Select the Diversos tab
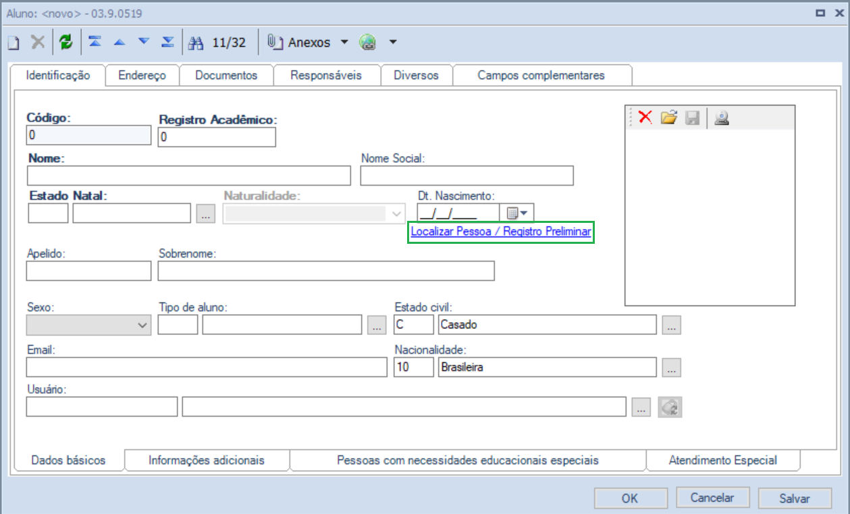The width and height of the screenshot is (850, 514). point(416,76)
